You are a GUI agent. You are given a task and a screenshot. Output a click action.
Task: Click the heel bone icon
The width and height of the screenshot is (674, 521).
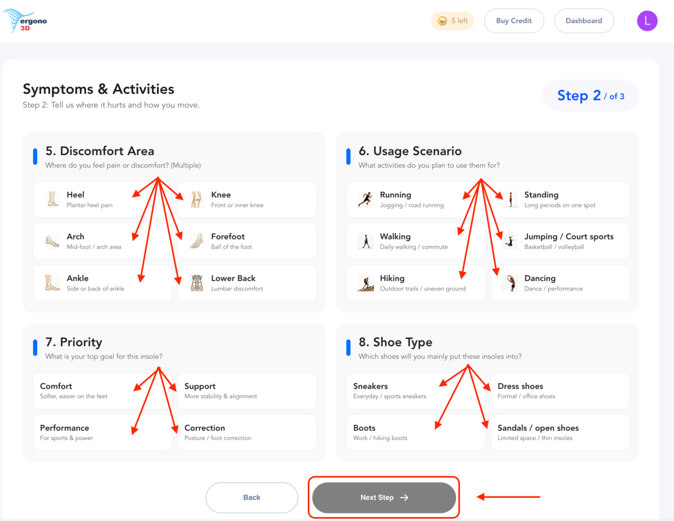[x=52, y=199]
